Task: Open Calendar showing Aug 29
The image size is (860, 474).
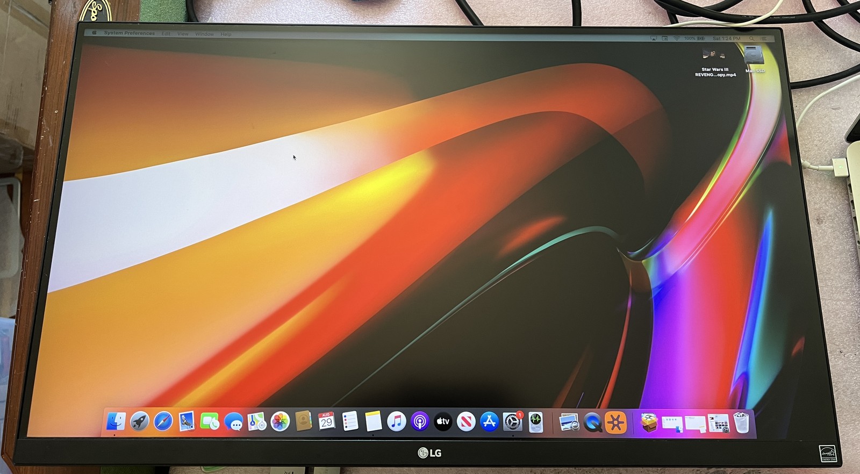Action: tap(326, 421)
